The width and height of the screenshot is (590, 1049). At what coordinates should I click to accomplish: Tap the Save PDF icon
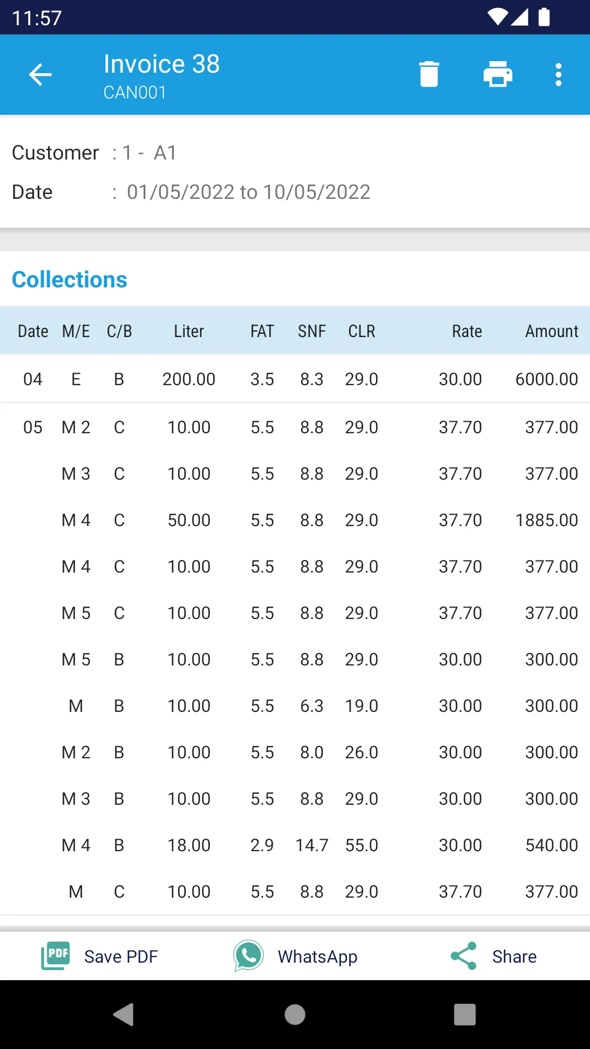pos(56,956)
